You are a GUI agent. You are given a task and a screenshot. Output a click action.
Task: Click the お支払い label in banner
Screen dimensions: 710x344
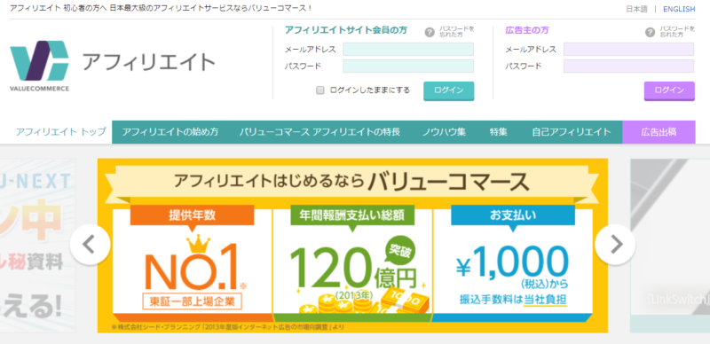(x=513, y=215)
